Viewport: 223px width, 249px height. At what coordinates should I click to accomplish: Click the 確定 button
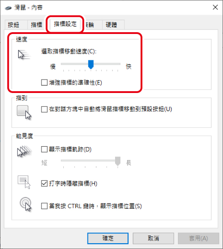(x=108, y=238)
